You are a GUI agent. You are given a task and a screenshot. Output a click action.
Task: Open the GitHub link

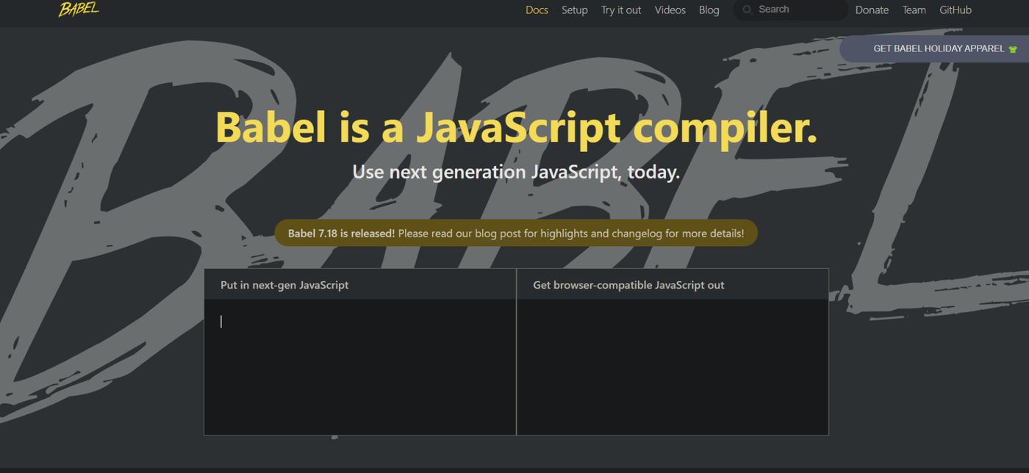[x=955, y=10]
